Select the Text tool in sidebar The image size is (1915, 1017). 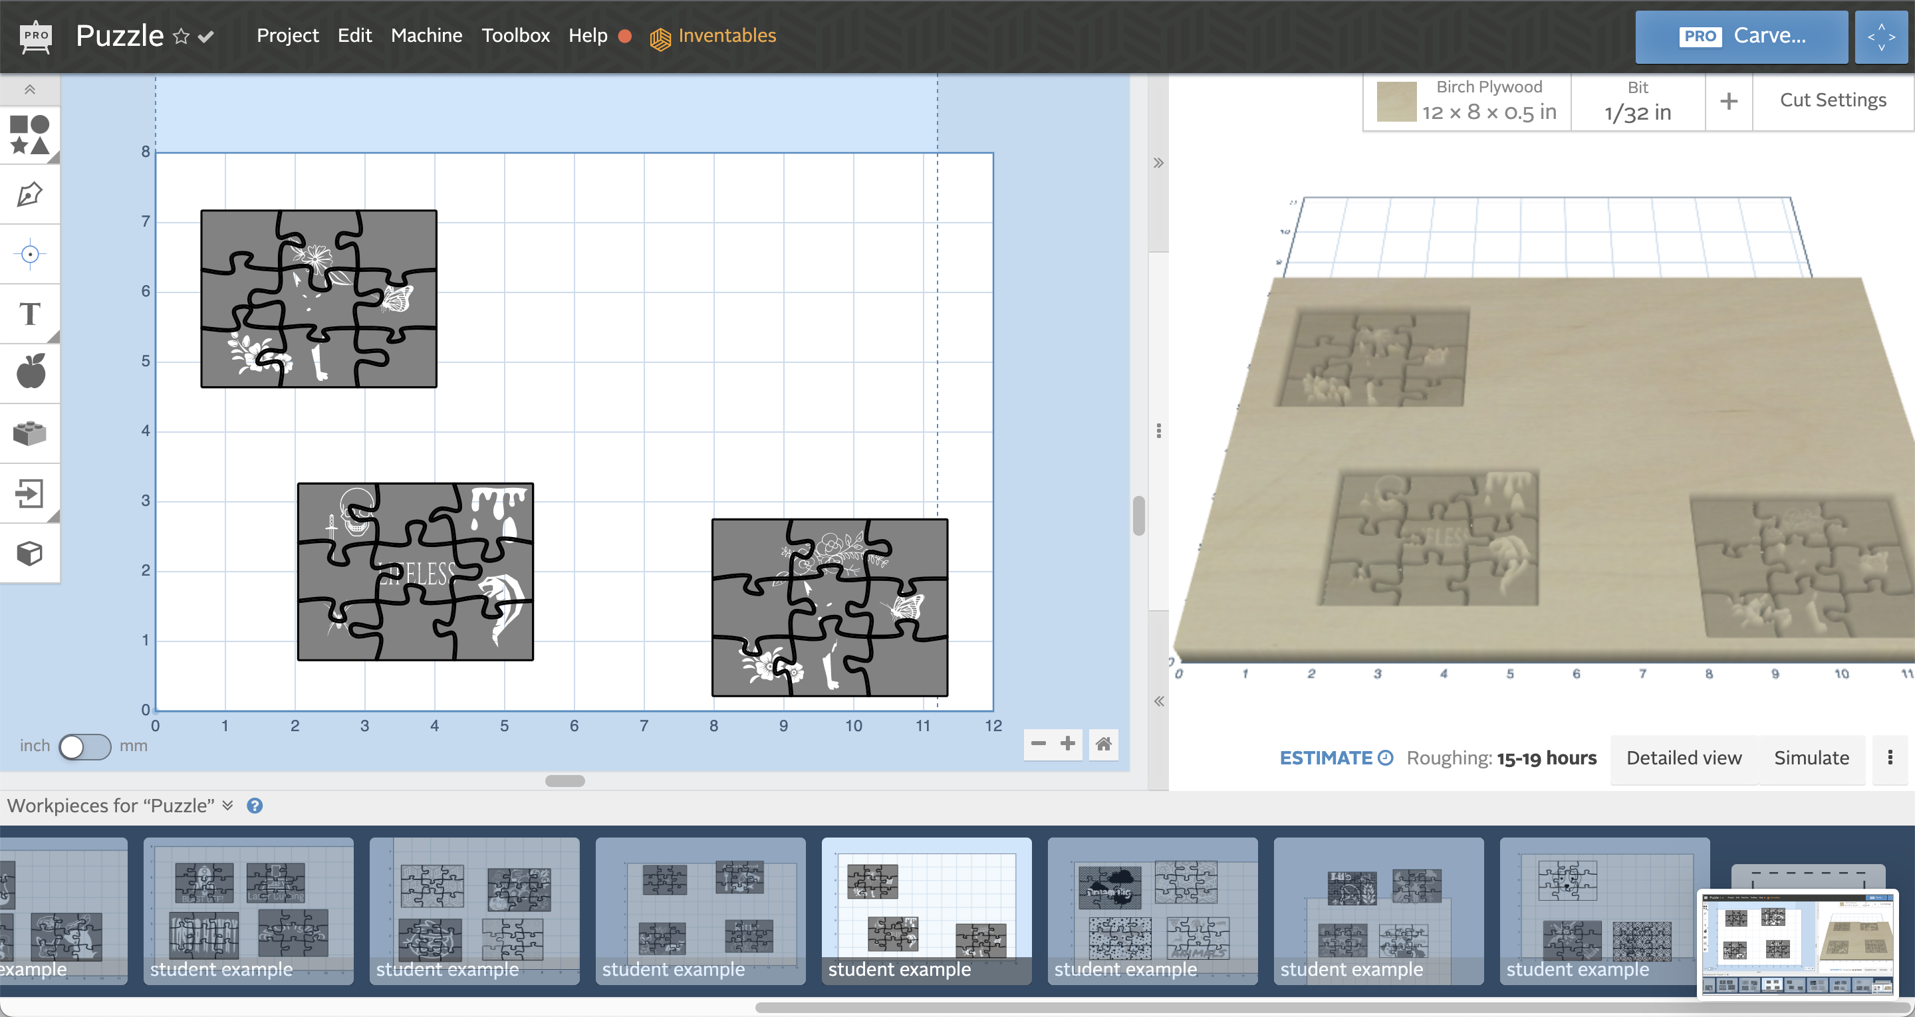(x=31, y=313)
